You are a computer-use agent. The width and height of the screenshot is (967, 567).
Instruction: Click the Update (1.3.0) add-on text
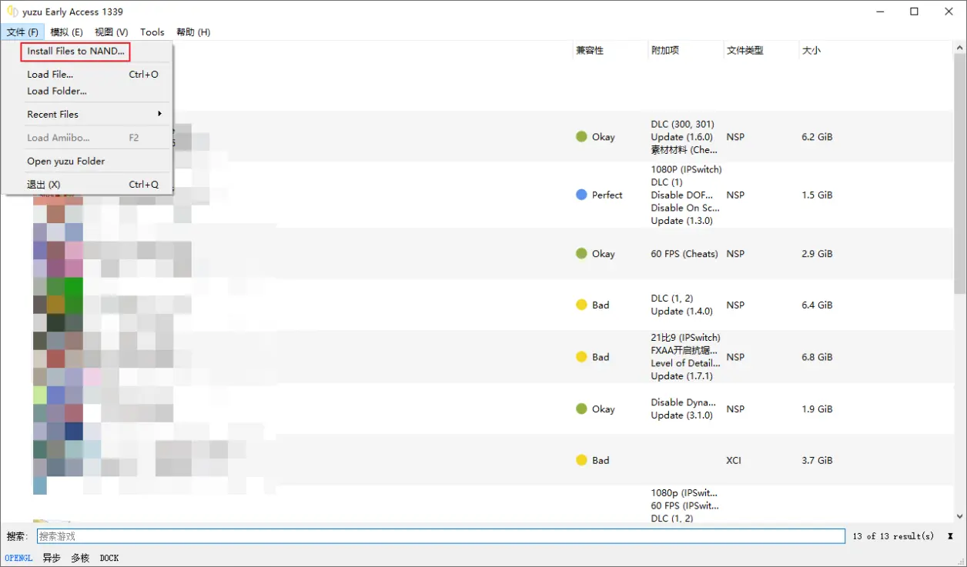point(682,221)
